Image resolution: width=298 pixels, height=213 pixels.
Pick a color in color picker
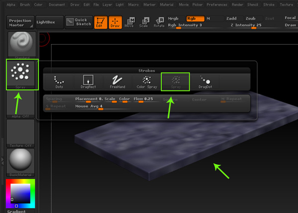pyautogui.click(x=20, y=194)
